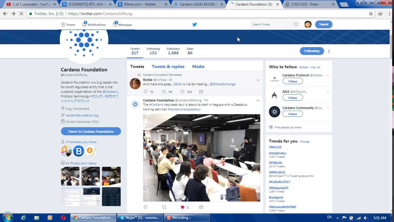
Task: Open the profile avatar menu
Action: coord(308,24)
